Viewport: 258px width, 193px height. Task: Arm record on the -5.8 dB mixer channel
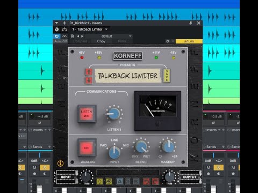click(209, 174)
